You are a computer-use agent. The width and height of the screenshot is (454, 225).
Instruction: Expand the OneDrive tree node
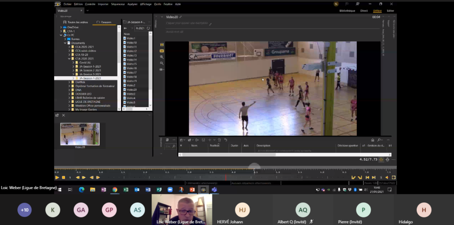click(x=61, y=27)
